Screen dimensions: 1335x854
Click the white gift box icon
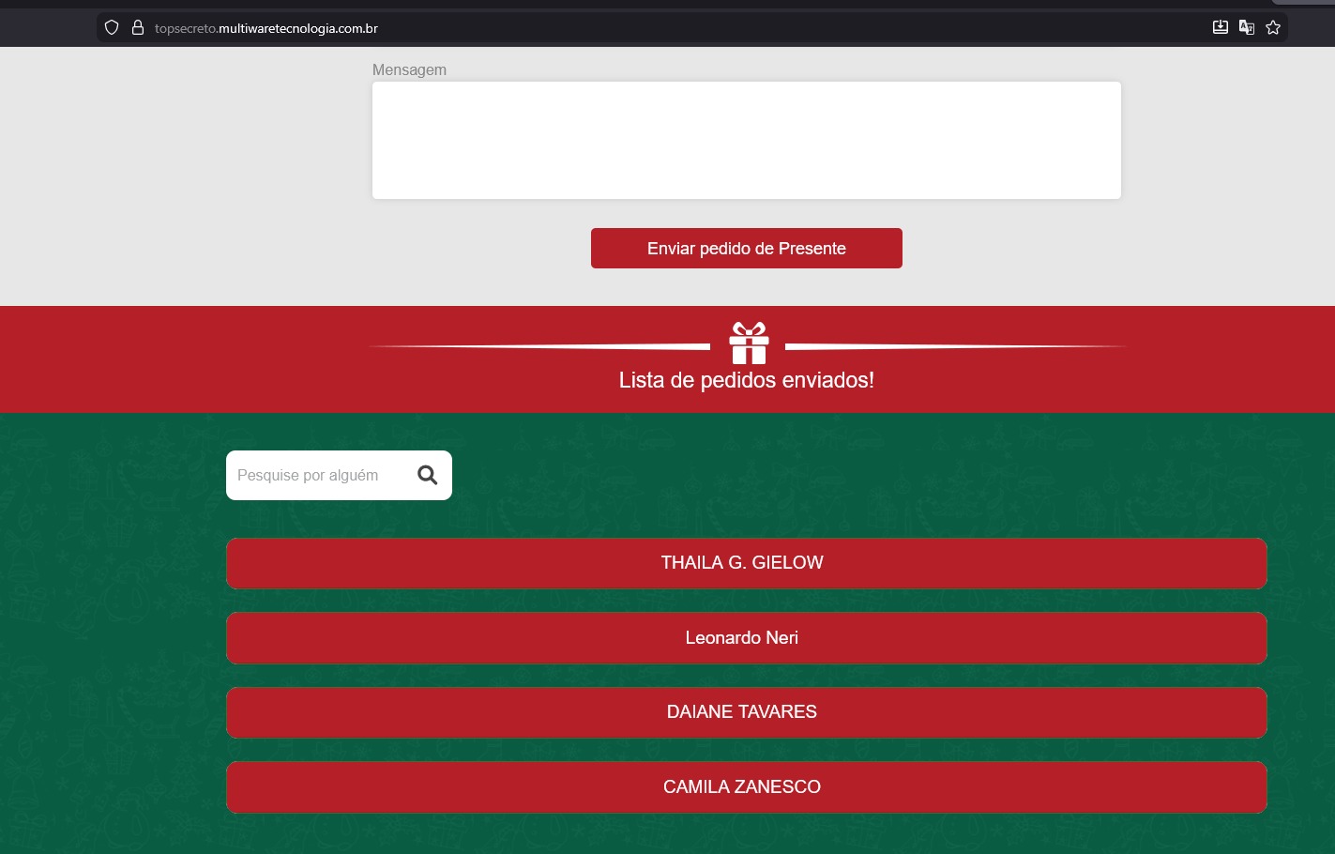click(749, 343)
